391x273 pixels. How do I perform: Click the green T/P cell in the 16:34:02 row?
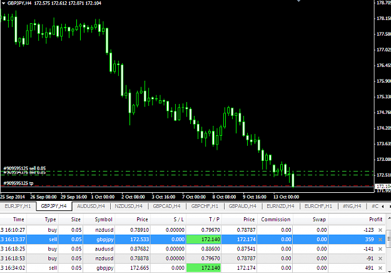pyautogui.click(x=204, y=268)
